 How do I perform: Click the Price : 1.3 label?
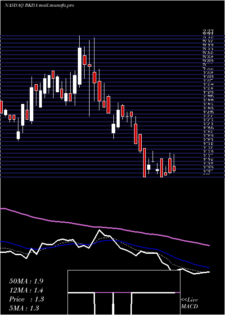[x=26, y=299]
